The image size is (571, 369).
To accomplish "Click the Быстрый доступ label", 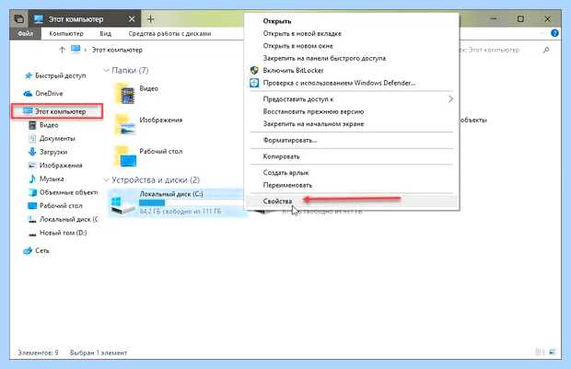I will [61, 75].
